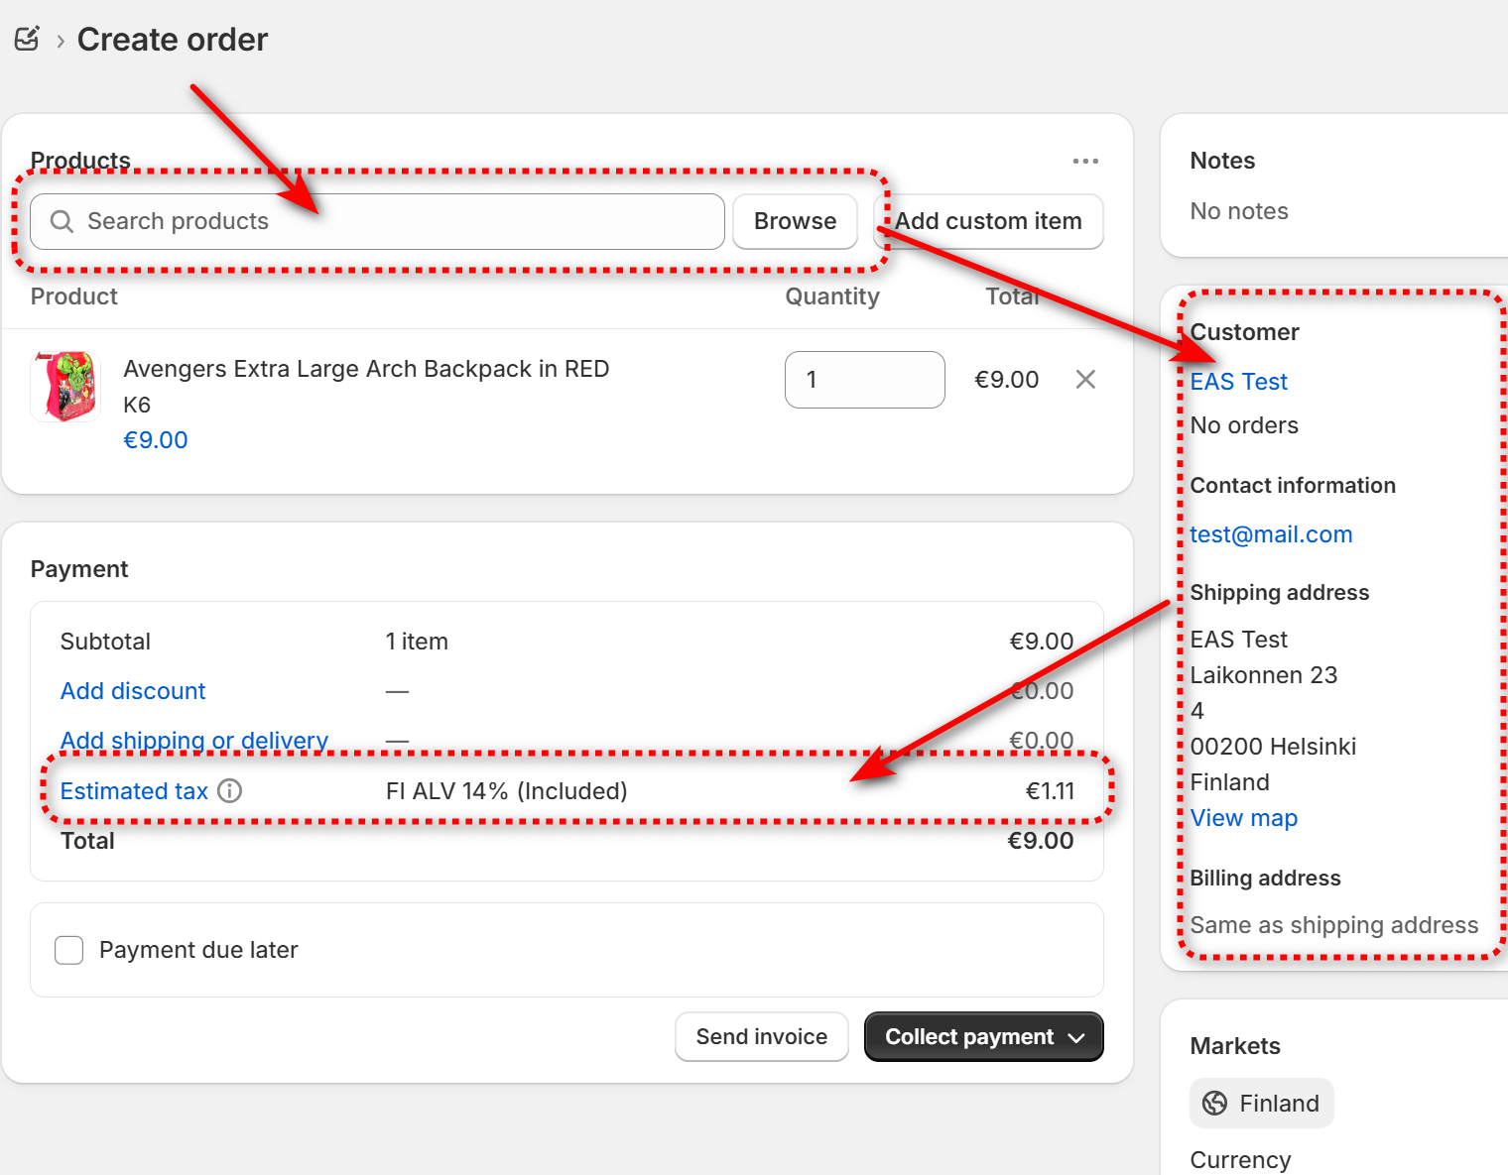Viewport: 1508px width, 1175px height.
Task: Click the globe icon in Finland market badge
Action: click(1214, 1104)
